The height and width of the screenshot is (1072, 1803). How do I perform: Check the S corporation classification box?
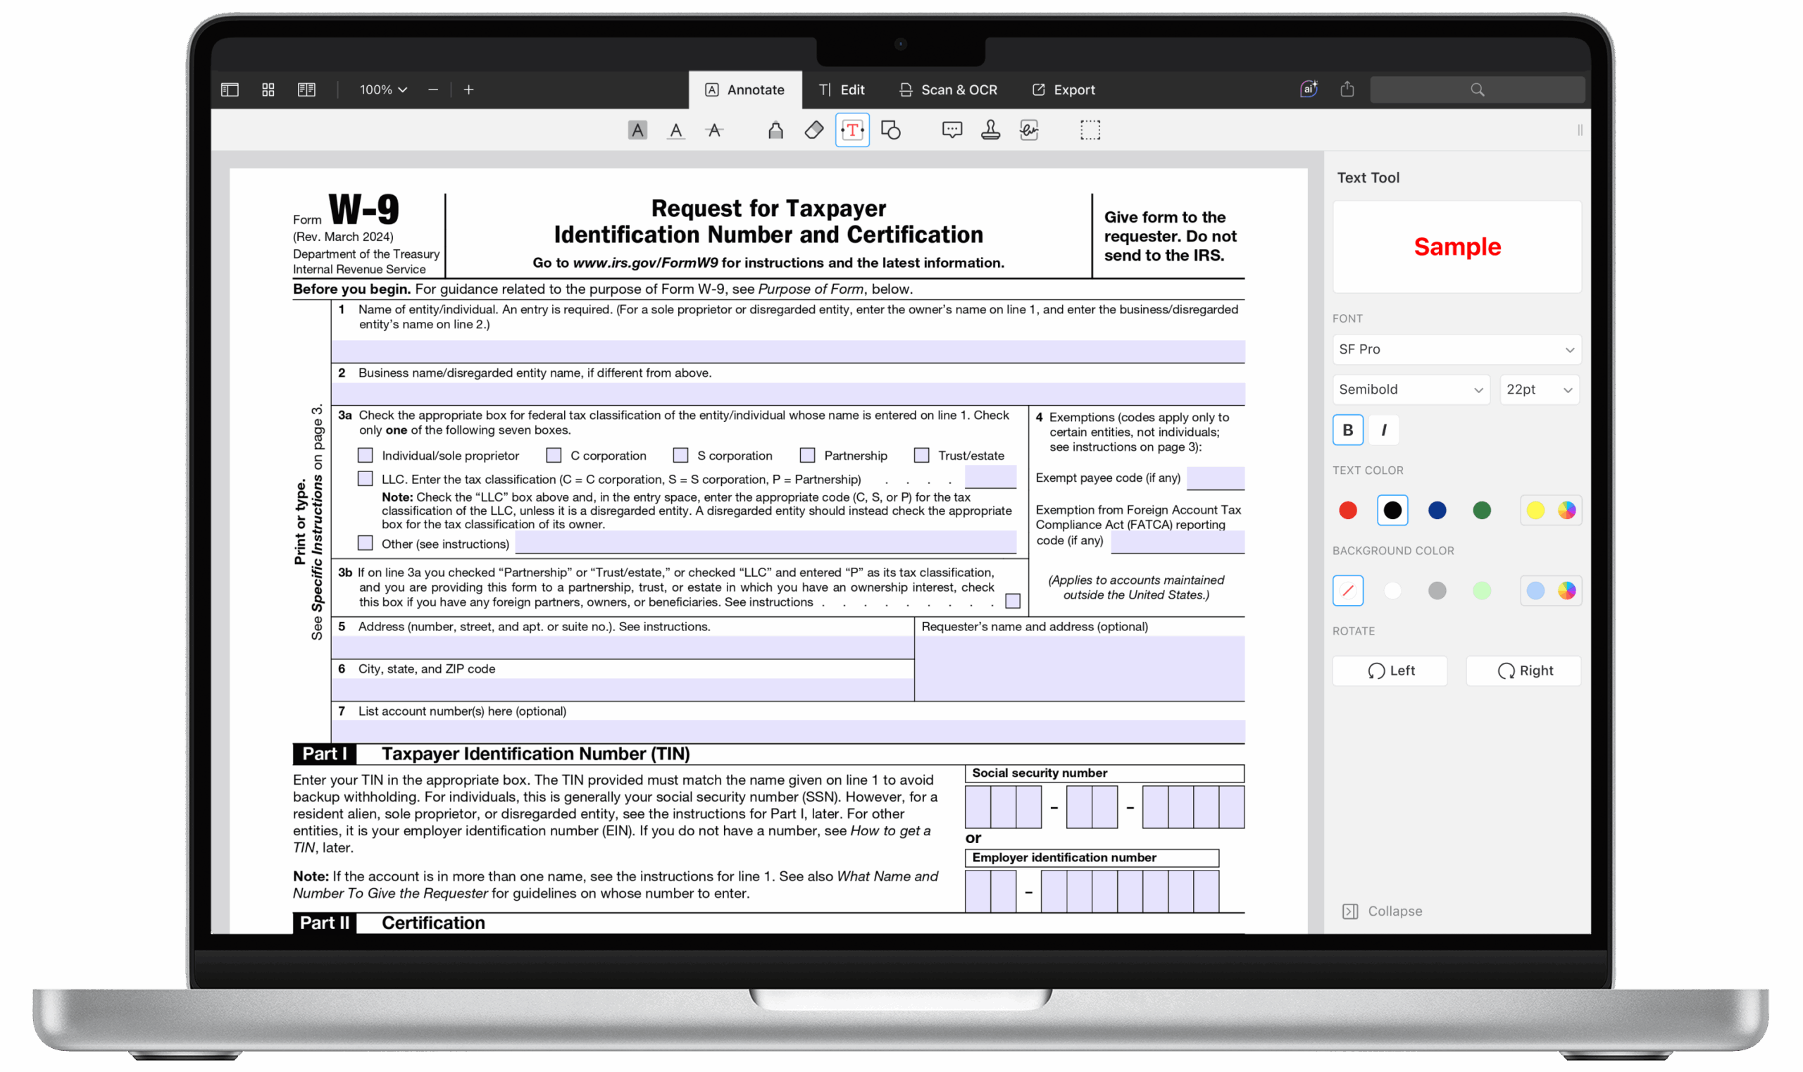tap(680, 455)
